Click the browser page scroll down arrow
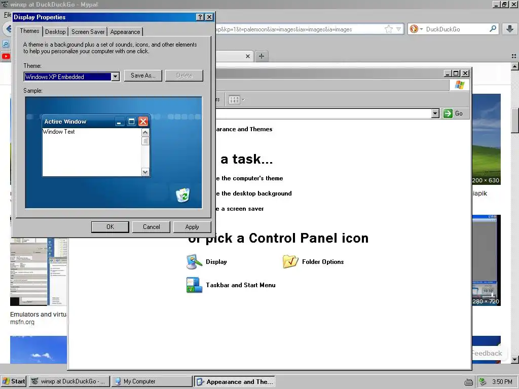 click(514, 359)
